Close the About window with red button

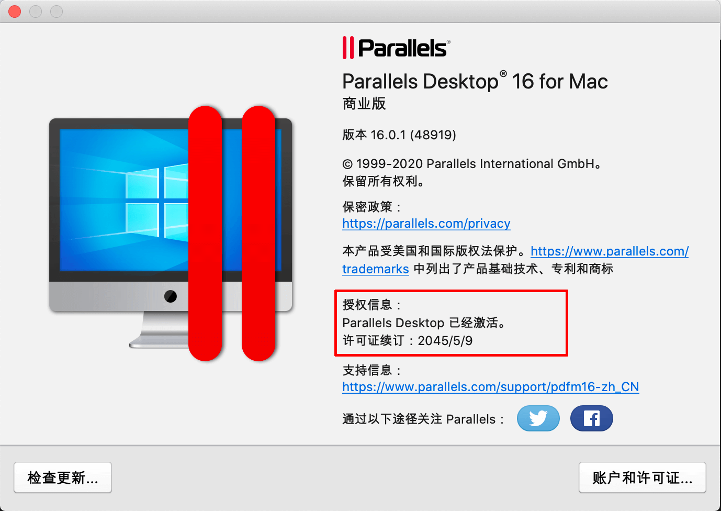click(x=15, y=11)
